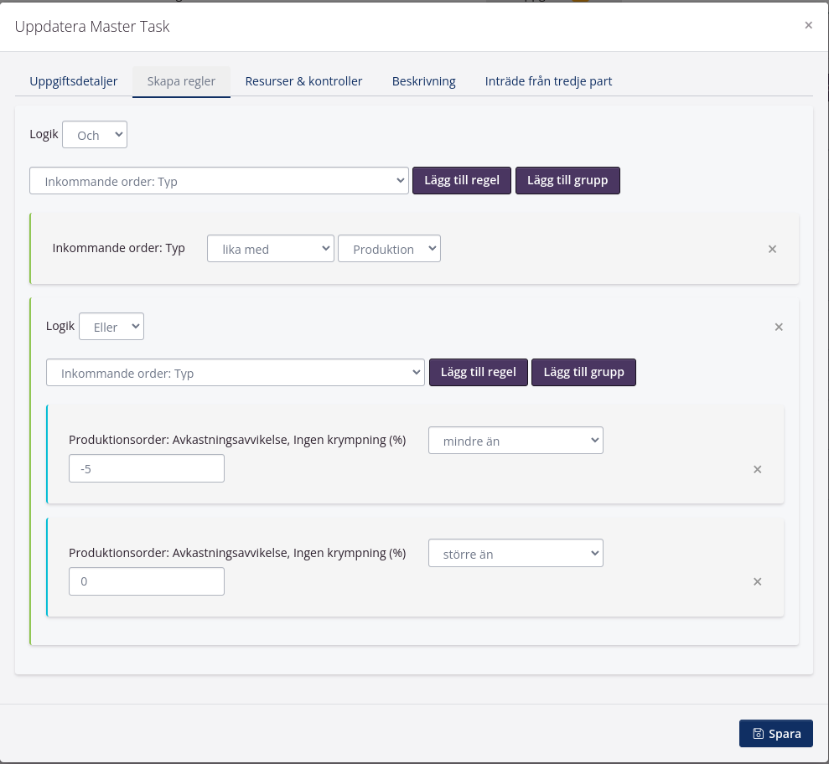The width and height of the screenshot is (829, 764).
Task: Expand the 'lika med' operator dropdown
Action: click(x=270, y=249)
